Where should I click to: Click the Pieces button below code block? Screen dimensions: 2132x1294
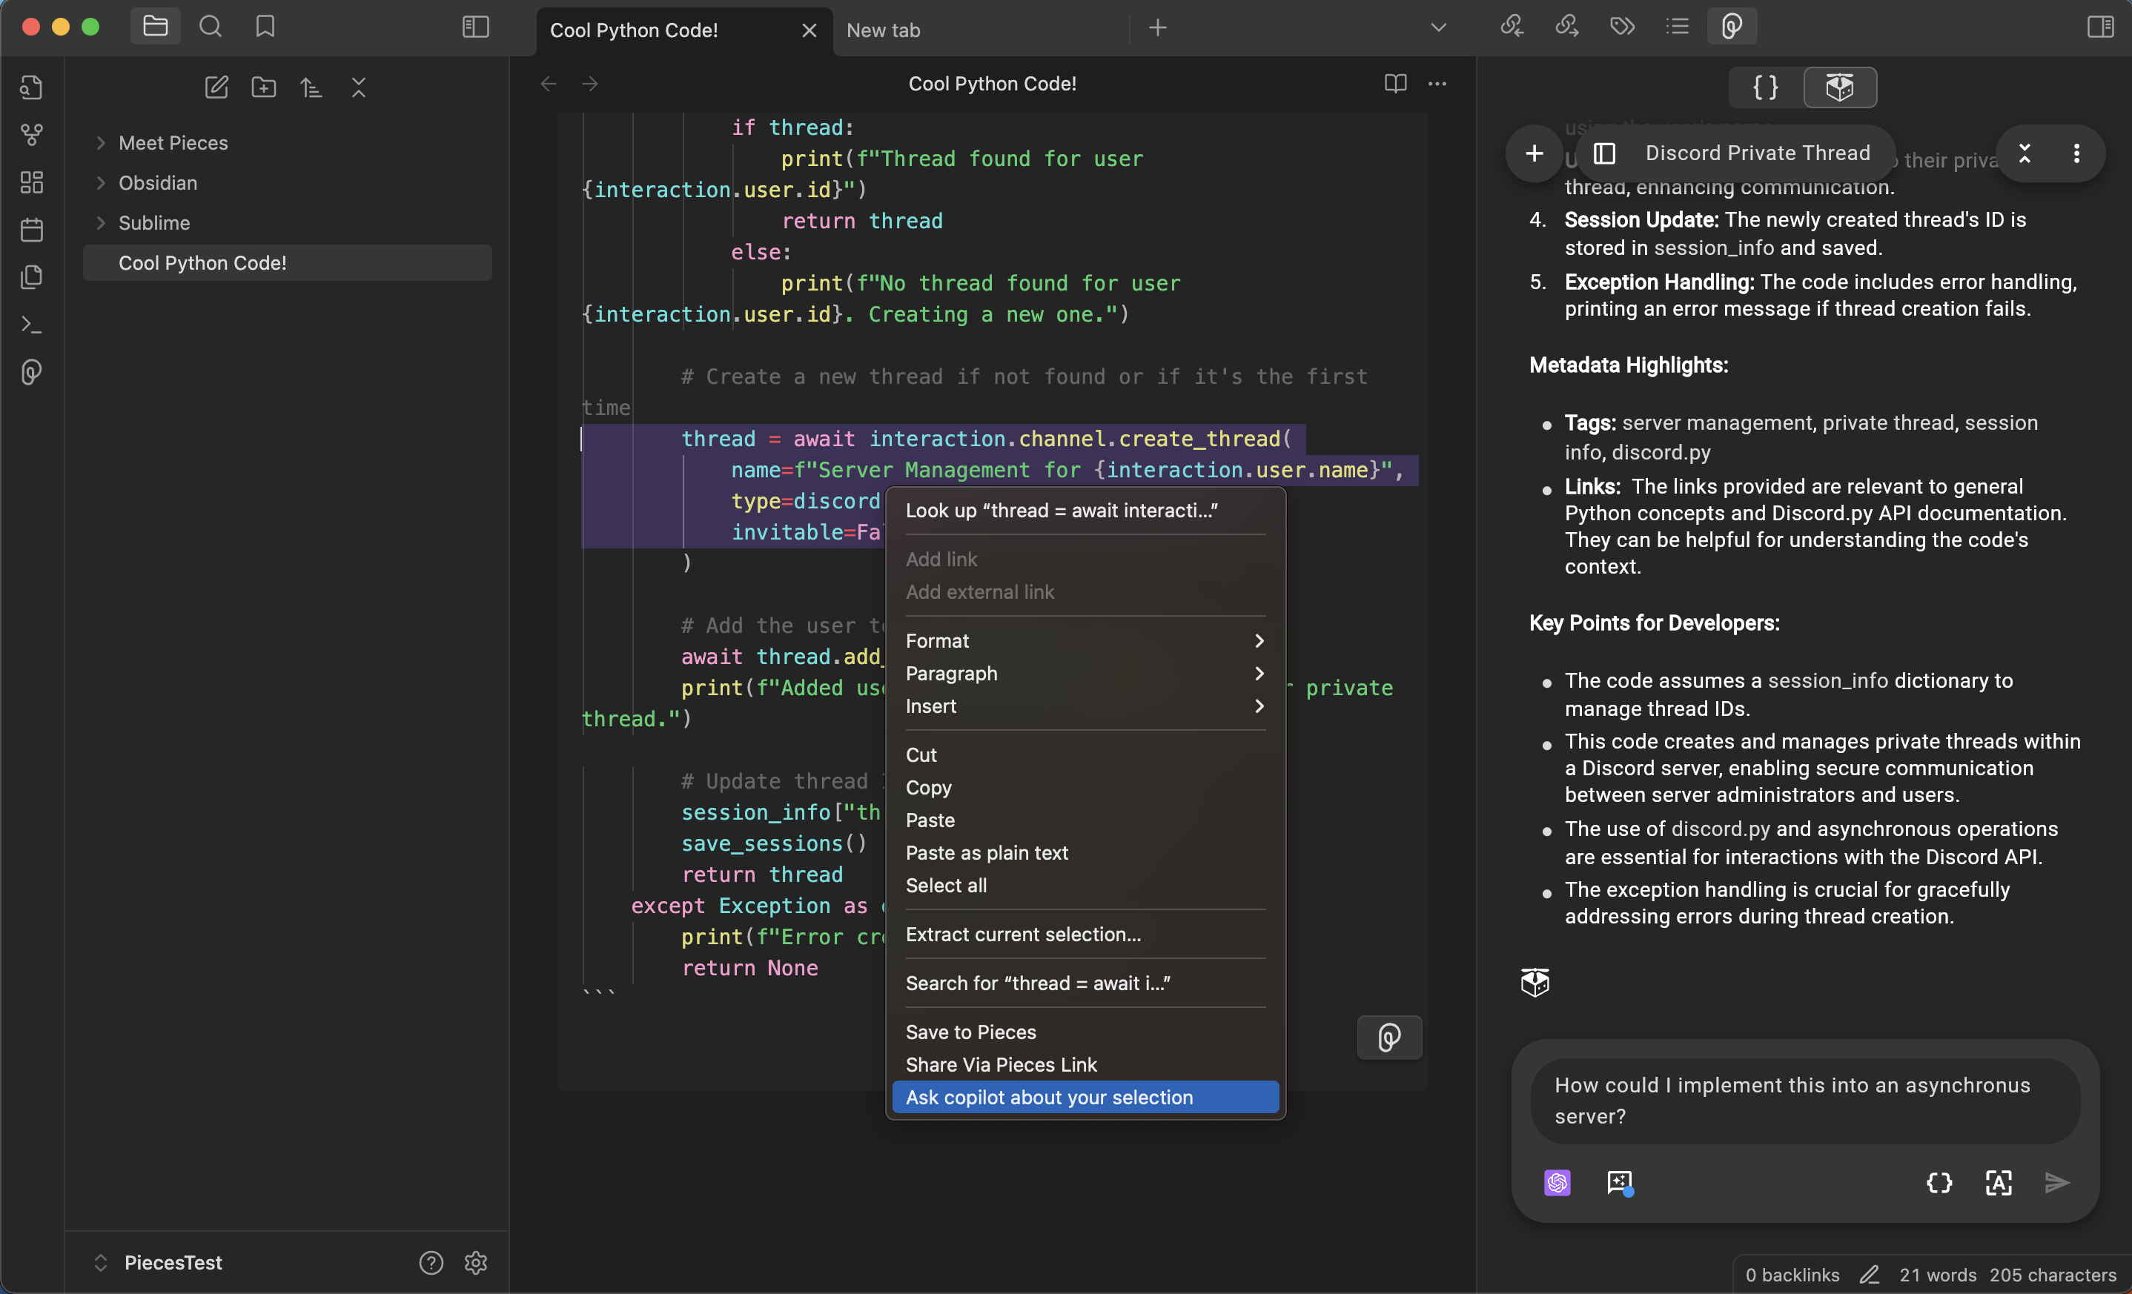(x=1388, y=1037)
